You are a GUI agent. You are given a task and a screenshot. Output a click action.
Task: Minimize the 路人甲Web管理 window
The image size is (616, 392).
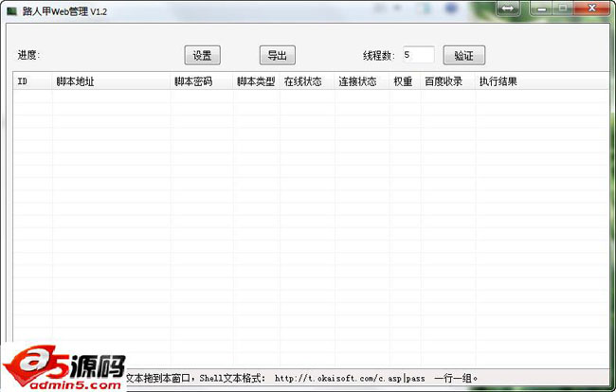tap(542, 9)
